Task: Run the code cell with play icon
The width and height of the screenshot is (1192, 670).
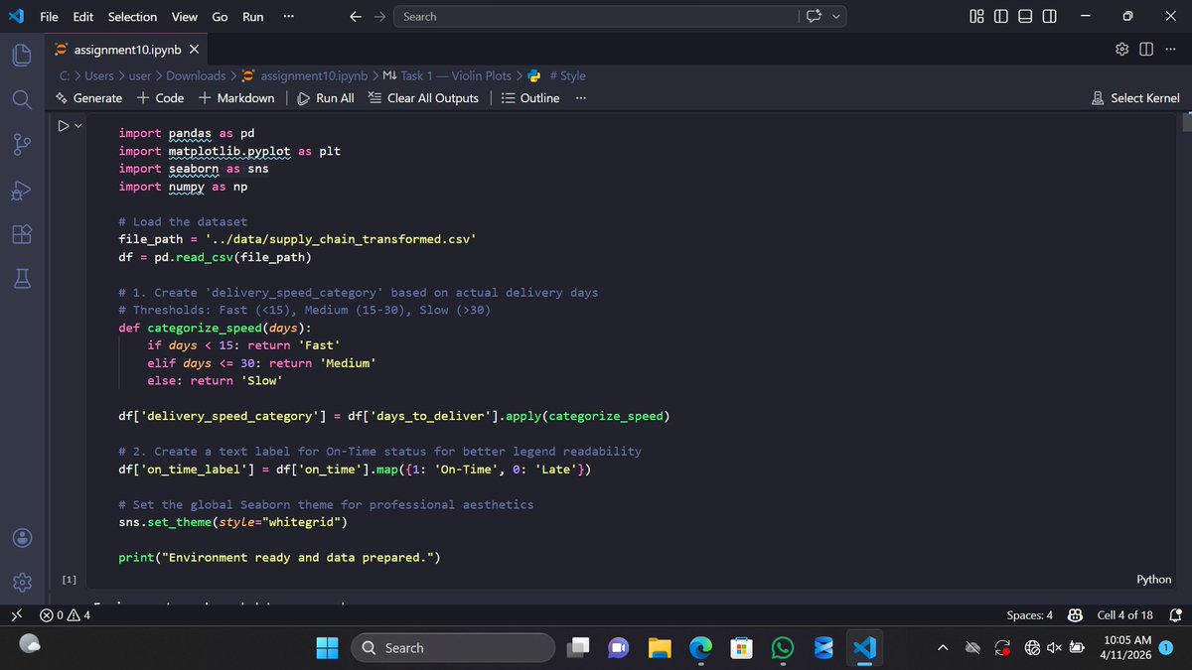Action: 63,126
